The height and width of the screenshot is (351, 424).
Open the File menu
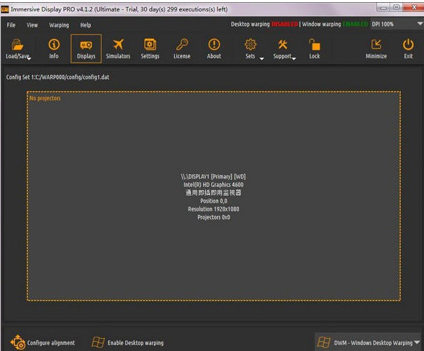pyautogui.click(x=11, y=25)
